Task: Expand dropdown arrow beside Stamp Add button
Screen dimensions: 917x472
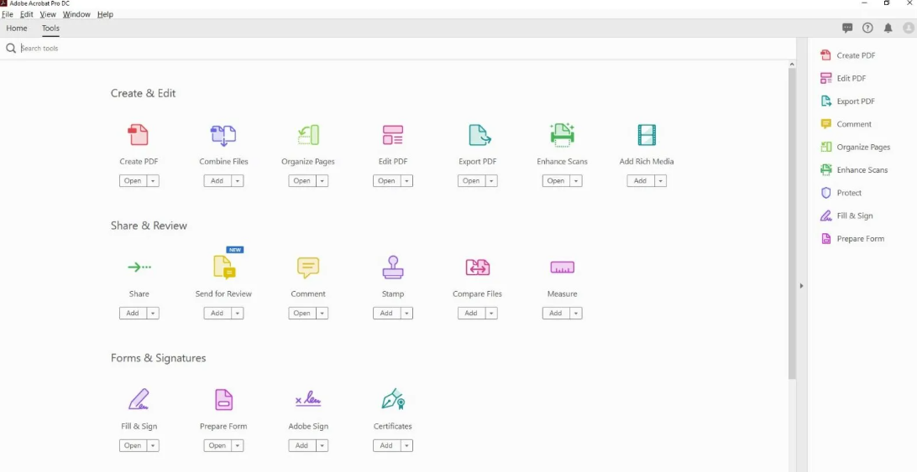Action: point(406,314)
